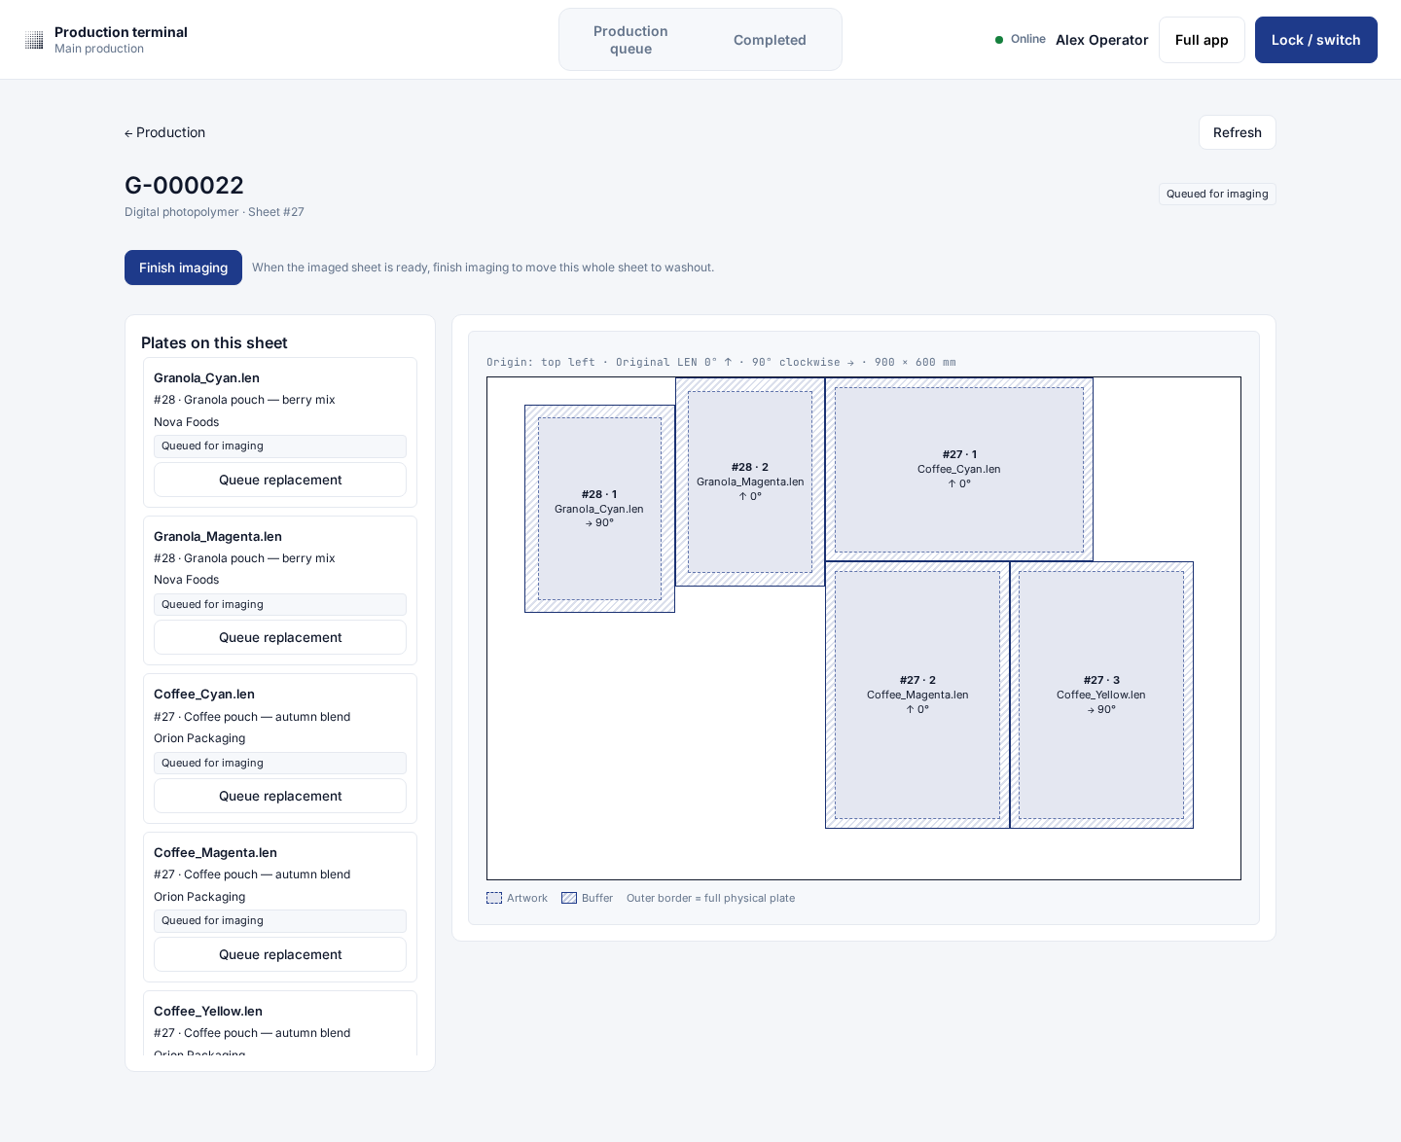This screenshot has height=1142, width=1401.
Task: Click the Coffee_Magenta.len title in plates list
Action: point(215,853)
